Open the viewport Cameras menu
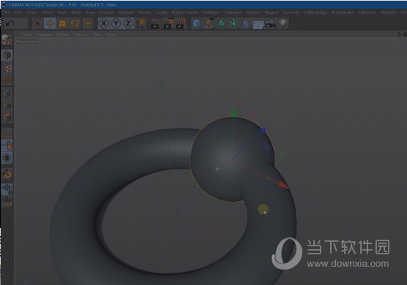 (x=44, y=34)
